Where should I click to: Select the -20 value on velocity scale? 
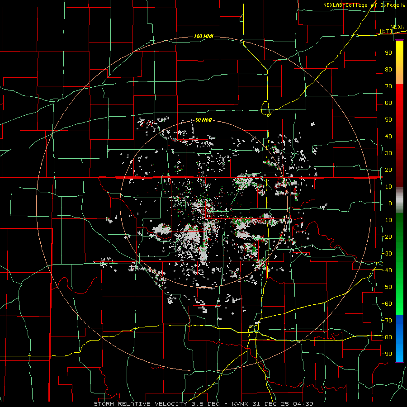coord(387,237)
